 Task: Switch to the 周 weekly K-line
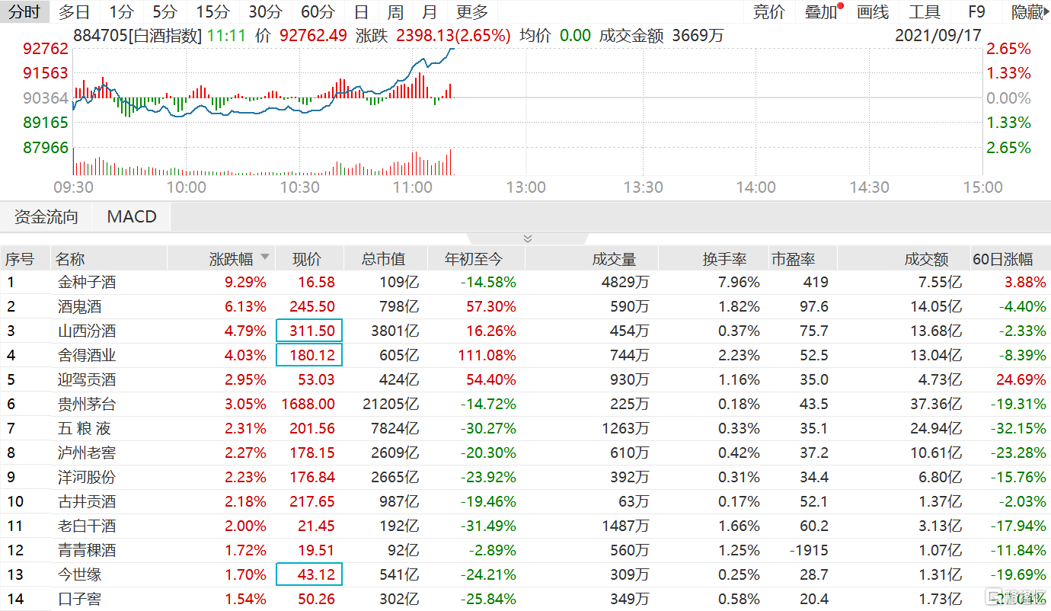pos(395,11)
